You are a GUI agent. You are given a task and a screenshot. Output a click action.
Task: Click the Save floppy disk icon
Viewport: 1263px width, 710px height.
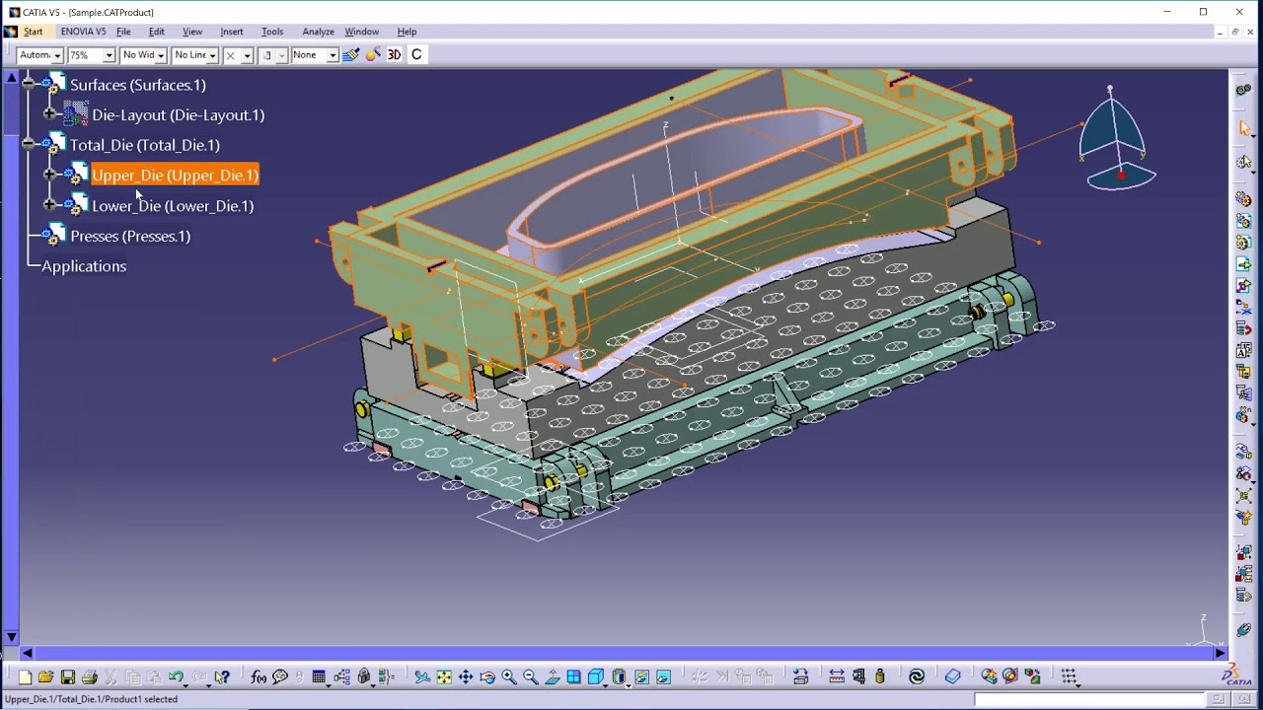68,676
